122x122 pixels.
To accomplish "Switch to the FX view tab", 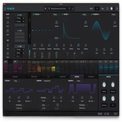I will pyautogui.click(x=97, y=9).
